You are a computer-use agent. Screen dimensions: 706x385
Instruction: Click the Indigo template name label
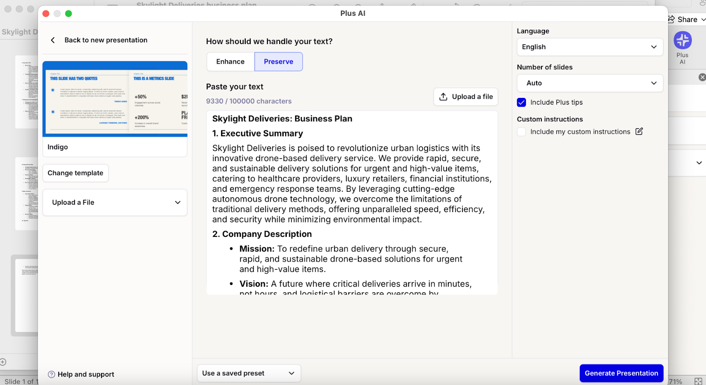pos(58,147)
